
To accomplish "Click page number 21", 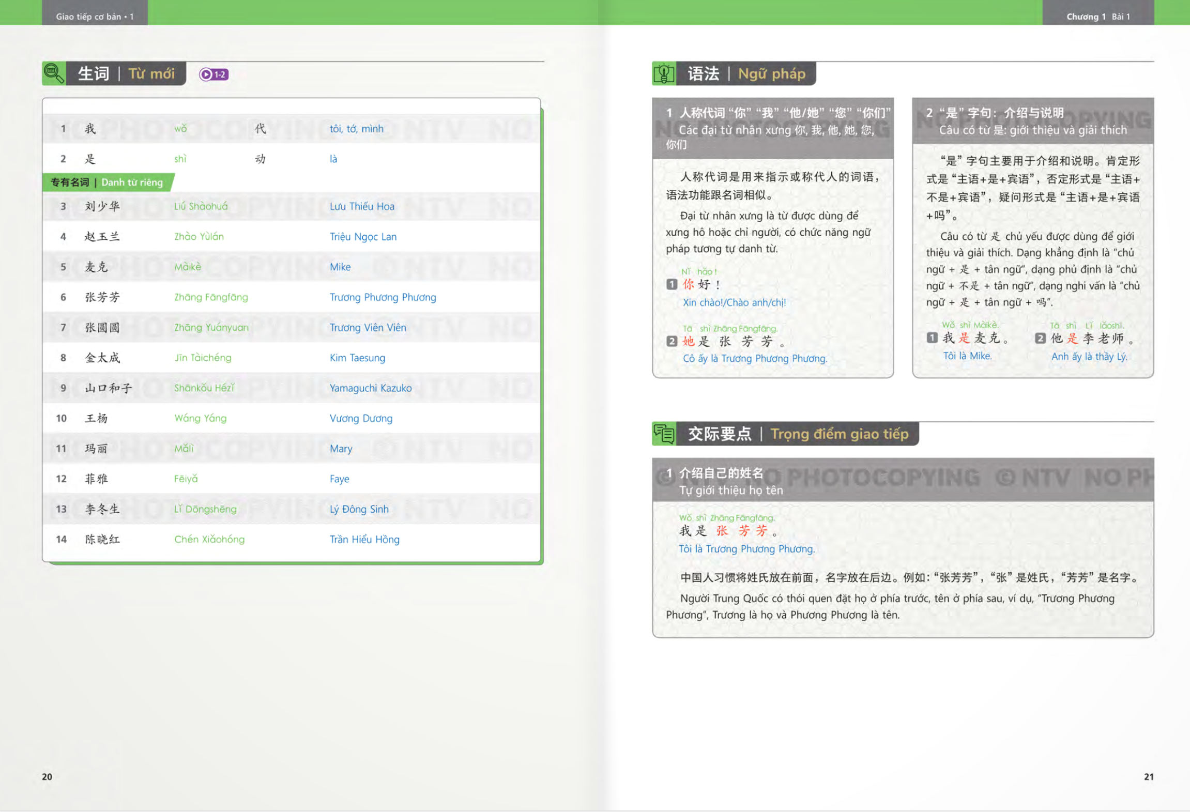I will (1148, 776).
